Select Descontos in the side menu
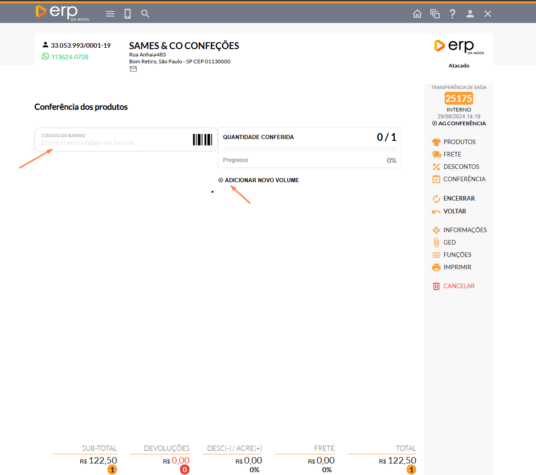This screenshot has height=475, width=536. click(461, 167)
